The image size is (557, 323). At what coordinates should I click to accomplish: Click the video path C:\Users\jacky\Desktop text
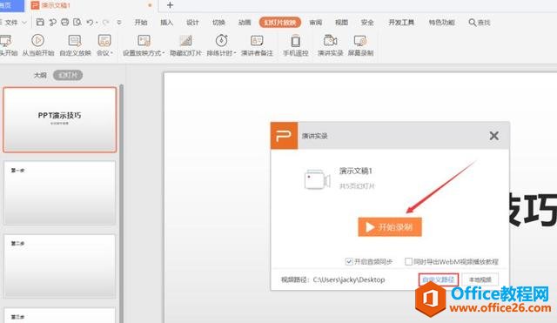pos(349,279)
